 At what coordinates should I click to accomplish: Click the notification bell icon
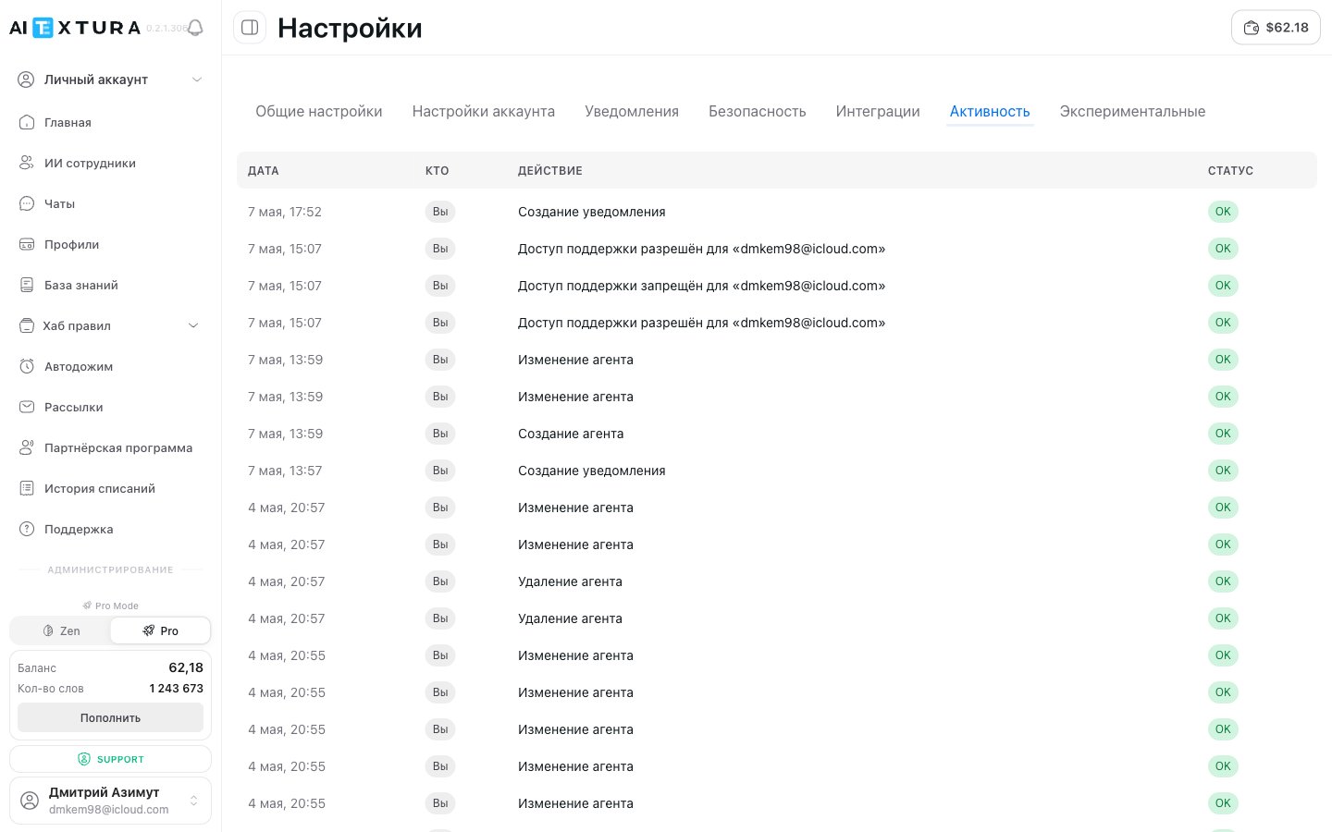click(x=195, y=28)
